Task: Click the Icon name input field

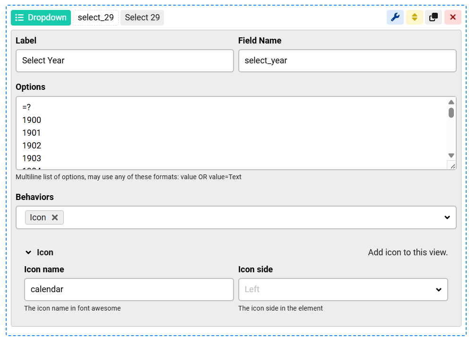Action: click(129, 289)
